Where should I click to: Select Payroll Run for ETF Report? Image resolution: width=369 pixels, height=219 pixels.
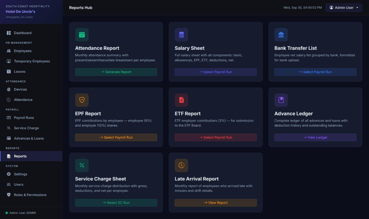pyautogui.click(x=216, y=137)
